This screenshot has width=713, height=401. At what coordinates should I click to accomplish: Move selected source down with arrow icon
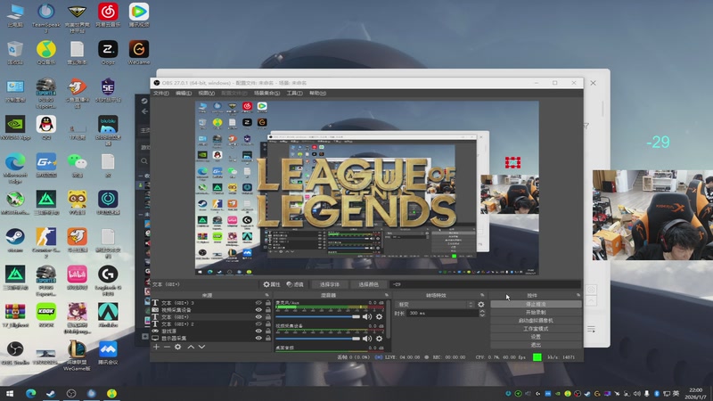point(202,347)
